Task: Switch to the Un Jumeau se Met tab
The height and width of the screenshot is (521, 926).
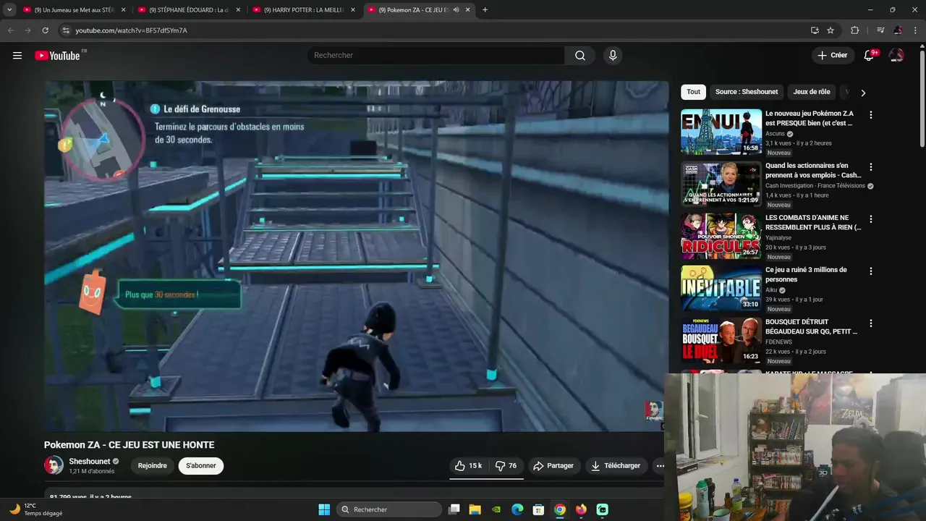Action: coord(73,10)
